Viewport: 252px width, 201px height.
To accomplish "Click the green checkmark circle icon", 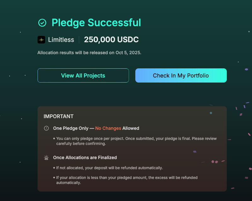I will click(42, 23).
